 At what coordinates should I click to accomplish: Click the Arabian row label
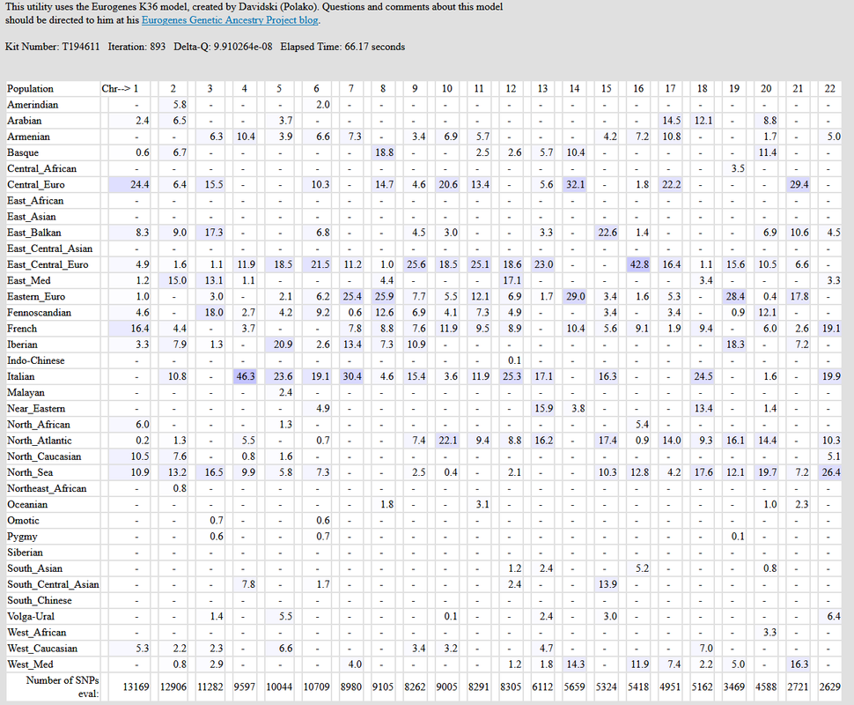[x=25, y=121]
